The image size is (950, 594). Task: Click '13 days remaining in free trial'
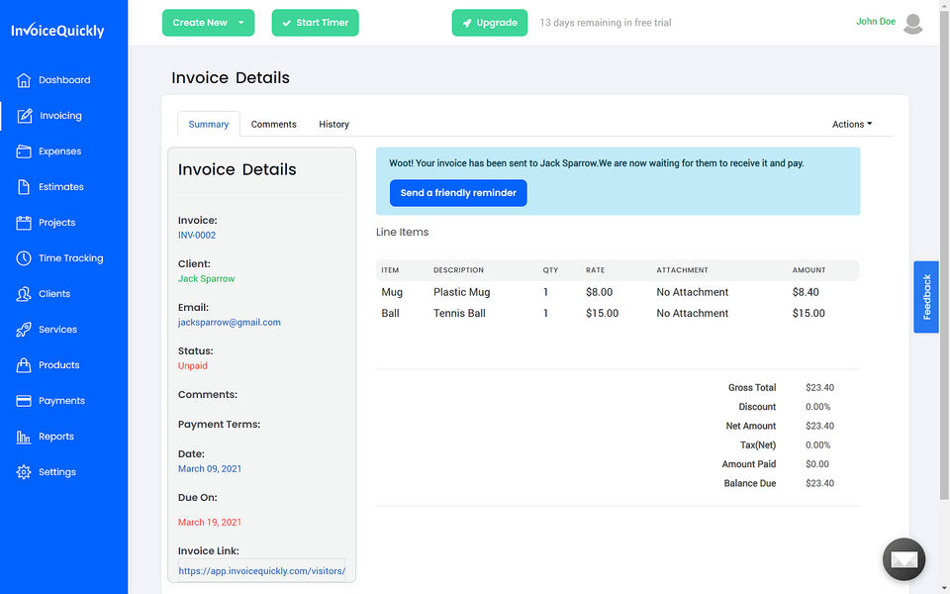click(x=606, y=23)
